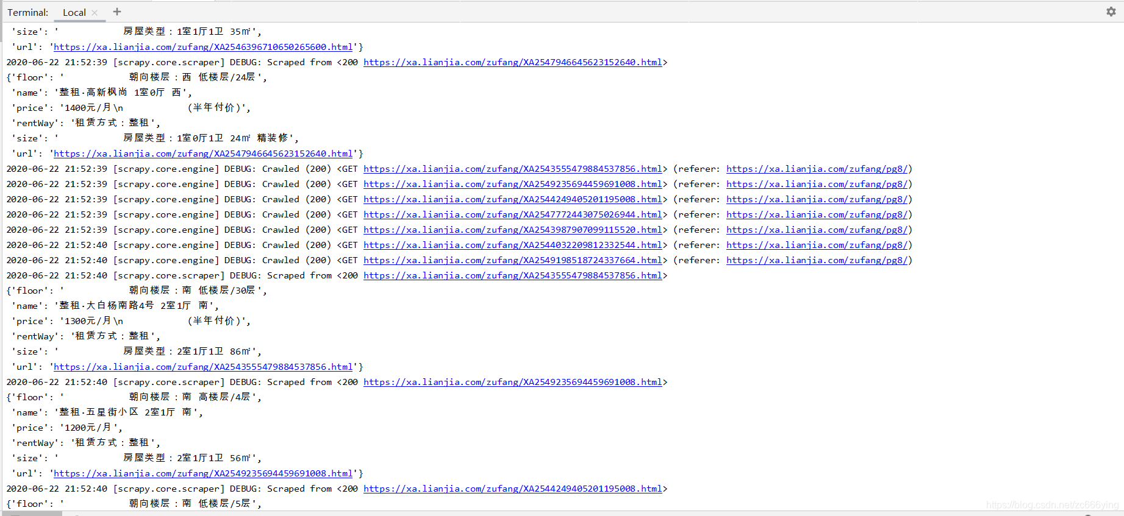This screenshot has height=516, width=1124.
Task: Open the Scraped from link ending 9884537856.html
Action: (513, 275)
